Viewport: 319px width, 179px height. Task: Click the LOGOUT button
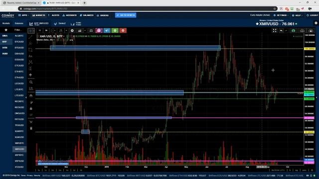[x=313, y=15]
